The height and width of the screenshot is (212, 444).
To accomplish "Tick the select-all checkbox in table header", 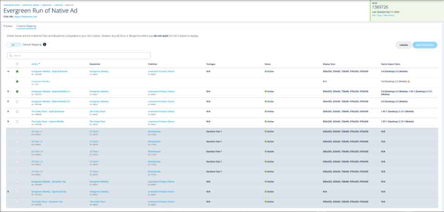I will click(17, 63).
